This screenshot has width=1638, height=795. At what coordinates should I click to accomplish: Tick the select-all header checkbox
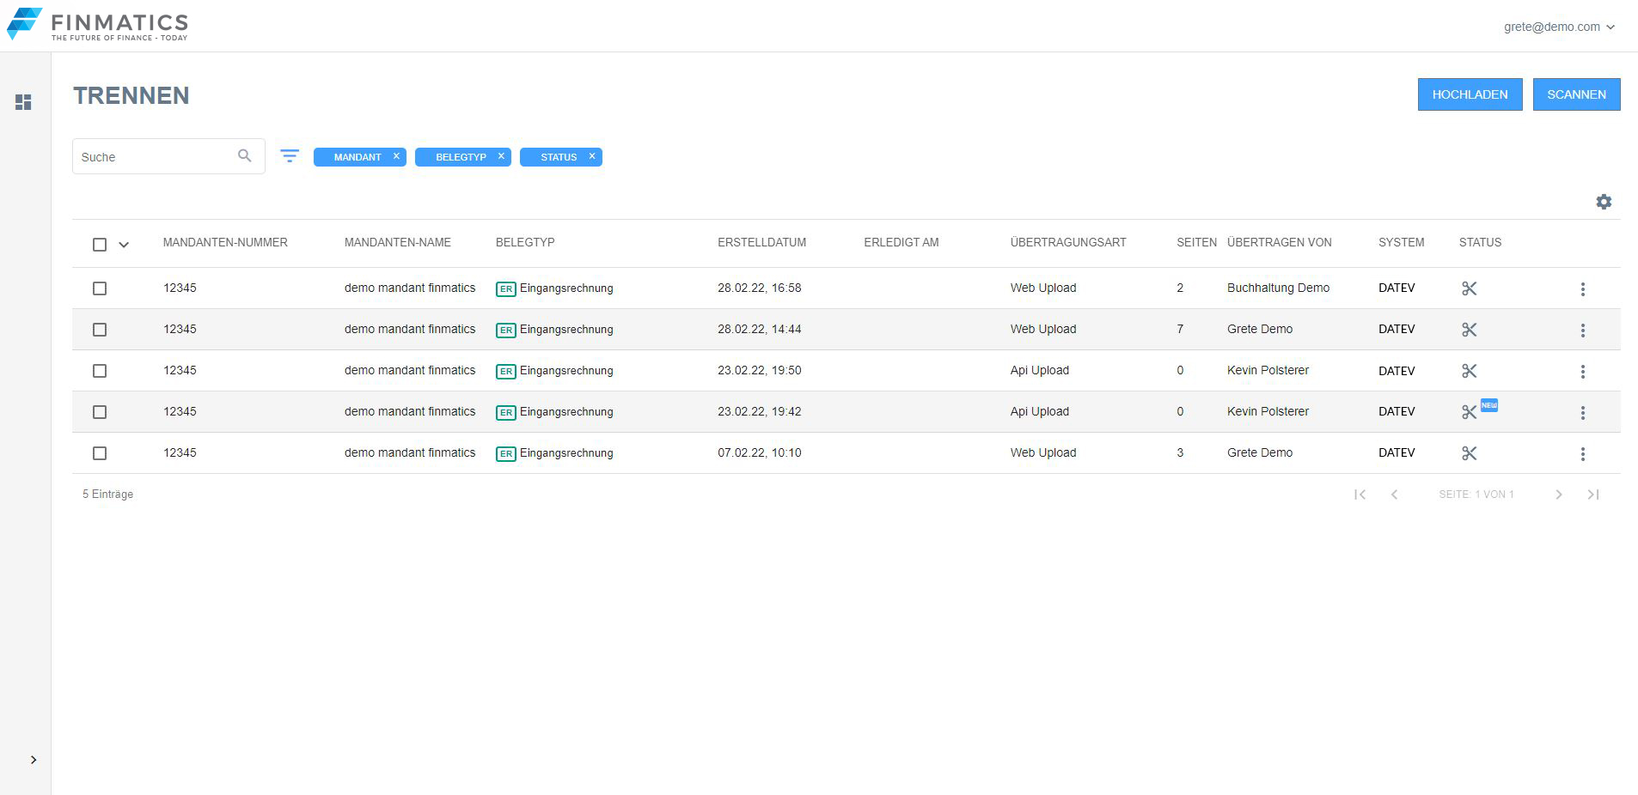(x=100, y=245)
